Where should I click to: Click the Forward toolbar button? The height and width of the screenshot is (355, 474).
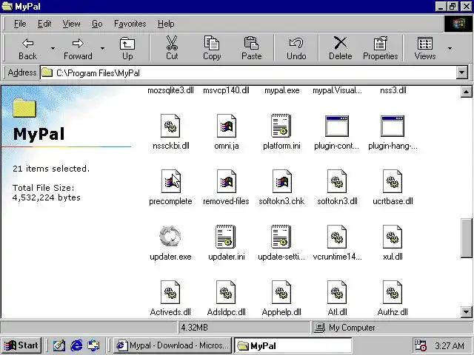78,48
